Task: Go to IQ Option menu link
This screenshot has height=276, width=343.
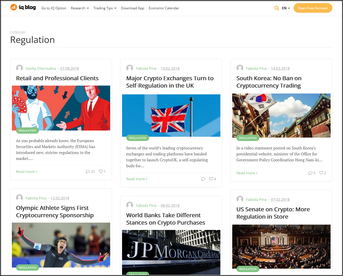Action: [x=54, y=8]
